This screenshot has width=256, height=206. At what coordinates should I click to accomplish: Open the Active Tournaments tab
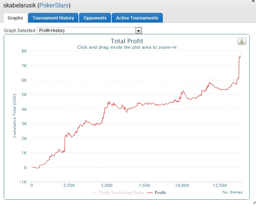pyautogui.click(x=137, y=18)
